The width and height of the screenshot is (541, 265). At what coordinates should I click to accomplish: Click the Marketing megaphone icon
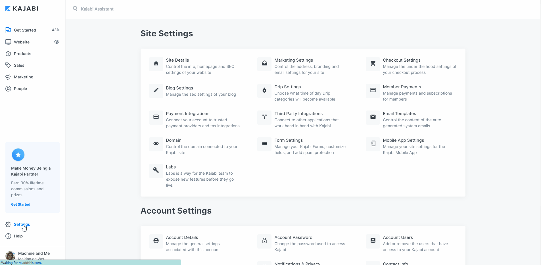(8, 77)
